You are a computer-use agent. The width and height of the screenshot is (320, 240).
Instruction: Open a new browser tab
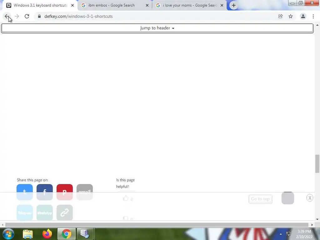coord(234,5)
